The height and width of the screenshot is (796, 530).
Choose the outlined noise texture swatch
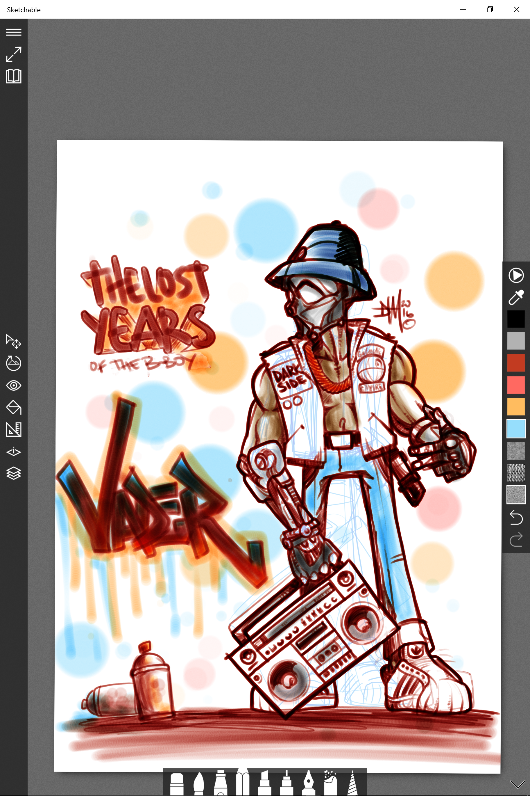click(x=516, y=495)
